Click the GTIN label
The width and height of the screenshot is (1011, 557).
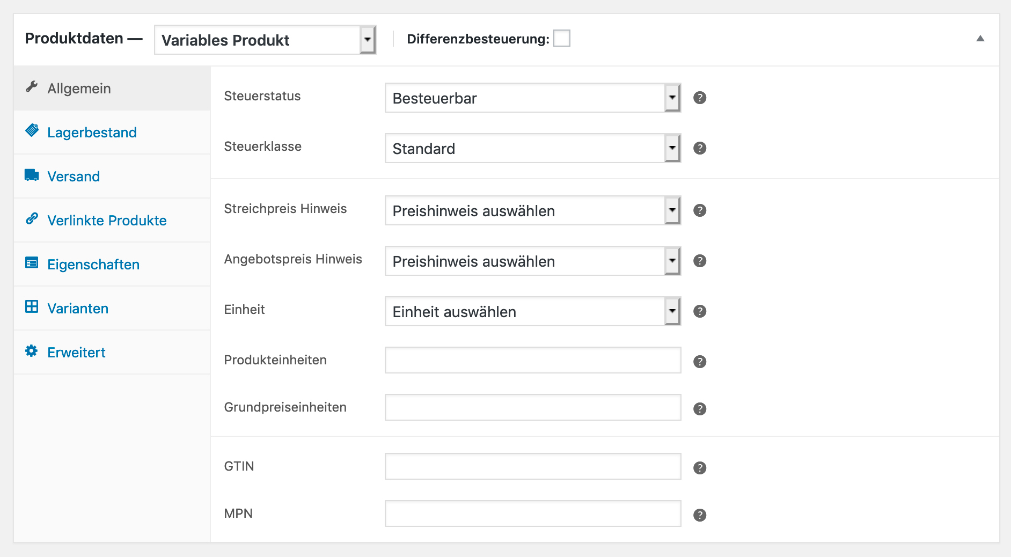point(239,466)
